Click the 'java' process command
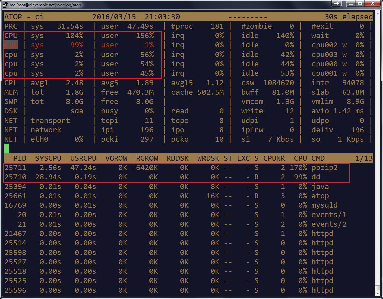The height and width of the screenshot is (299, 383). (x=320, y=187)
